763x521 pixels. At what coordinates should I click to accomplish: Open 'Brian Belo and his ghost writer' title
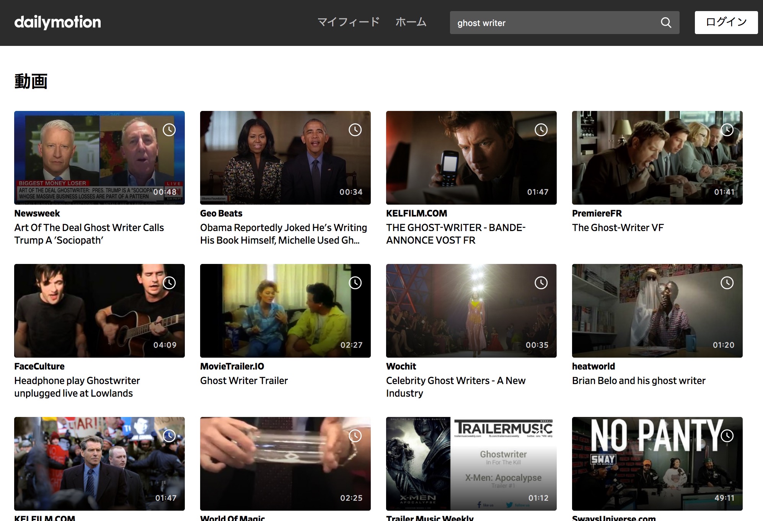(639, 381)
